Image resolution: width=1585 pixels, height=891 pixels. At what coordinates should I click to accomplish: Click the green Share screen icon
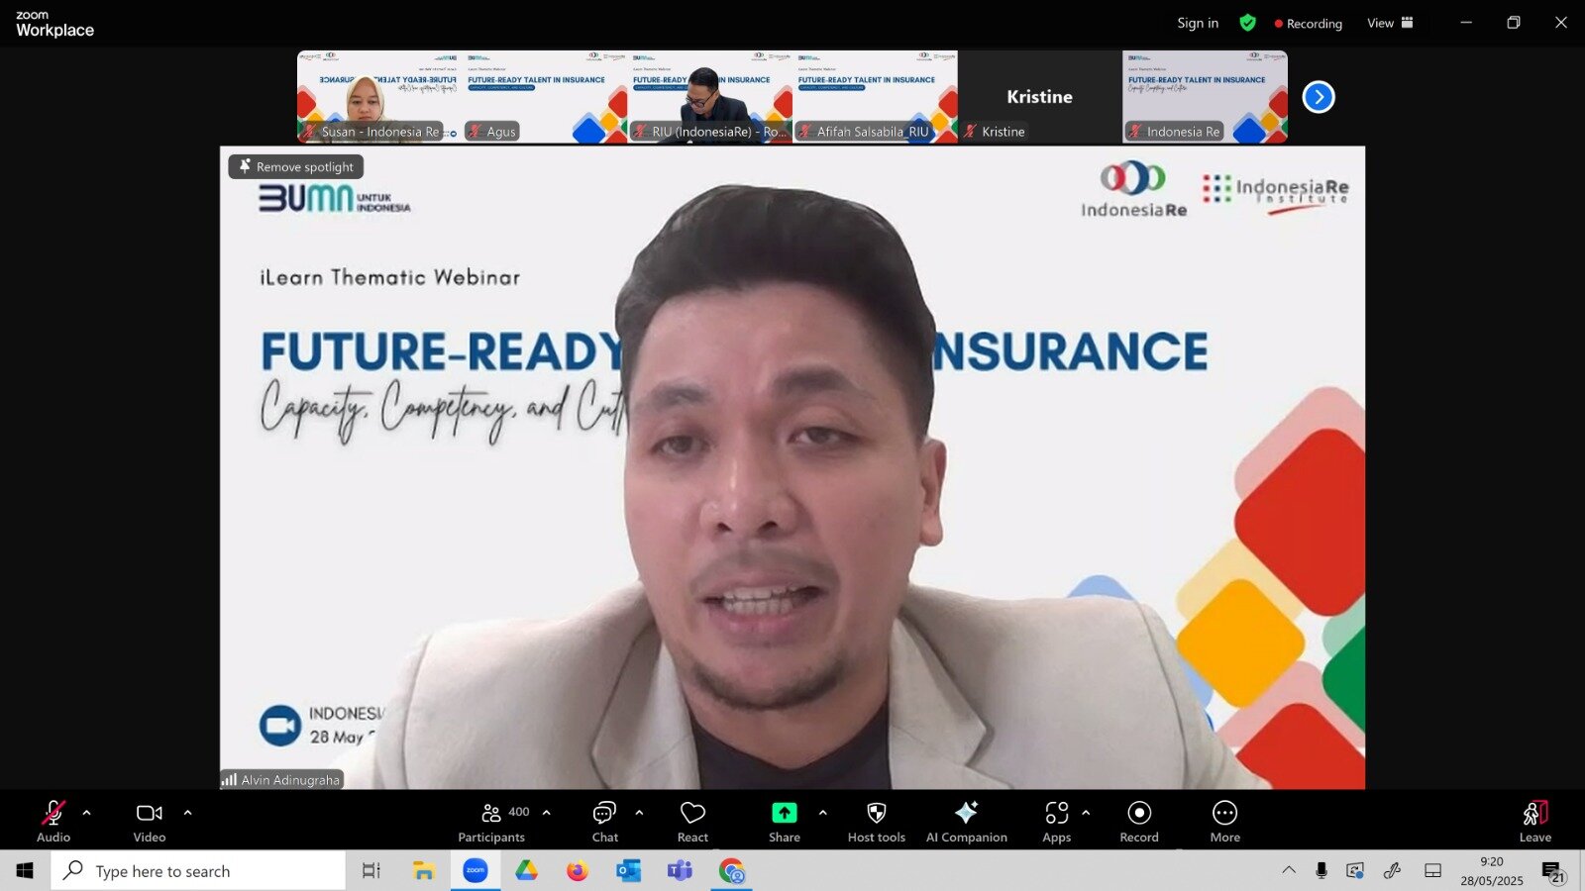pyautogui.click(x=784, y=813)
